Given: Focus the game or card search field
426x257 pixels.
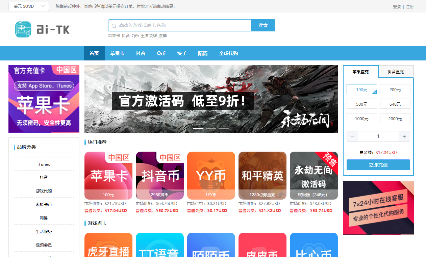Looking at the screenshot, I should pyautogui.click(x=180, y=25).
